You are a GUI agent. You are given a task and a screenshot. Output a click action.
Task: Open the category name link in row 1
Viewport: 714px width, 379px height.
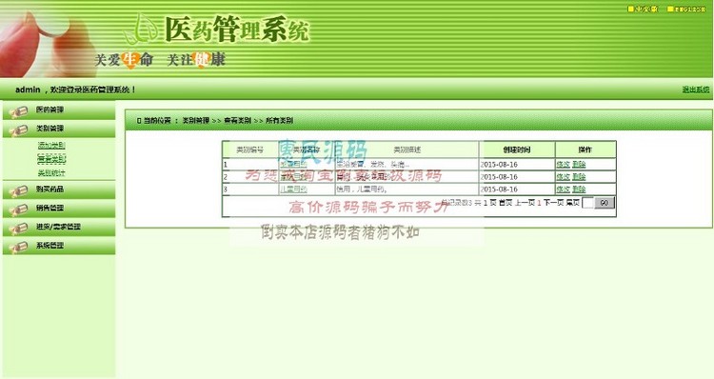[293, 164]
